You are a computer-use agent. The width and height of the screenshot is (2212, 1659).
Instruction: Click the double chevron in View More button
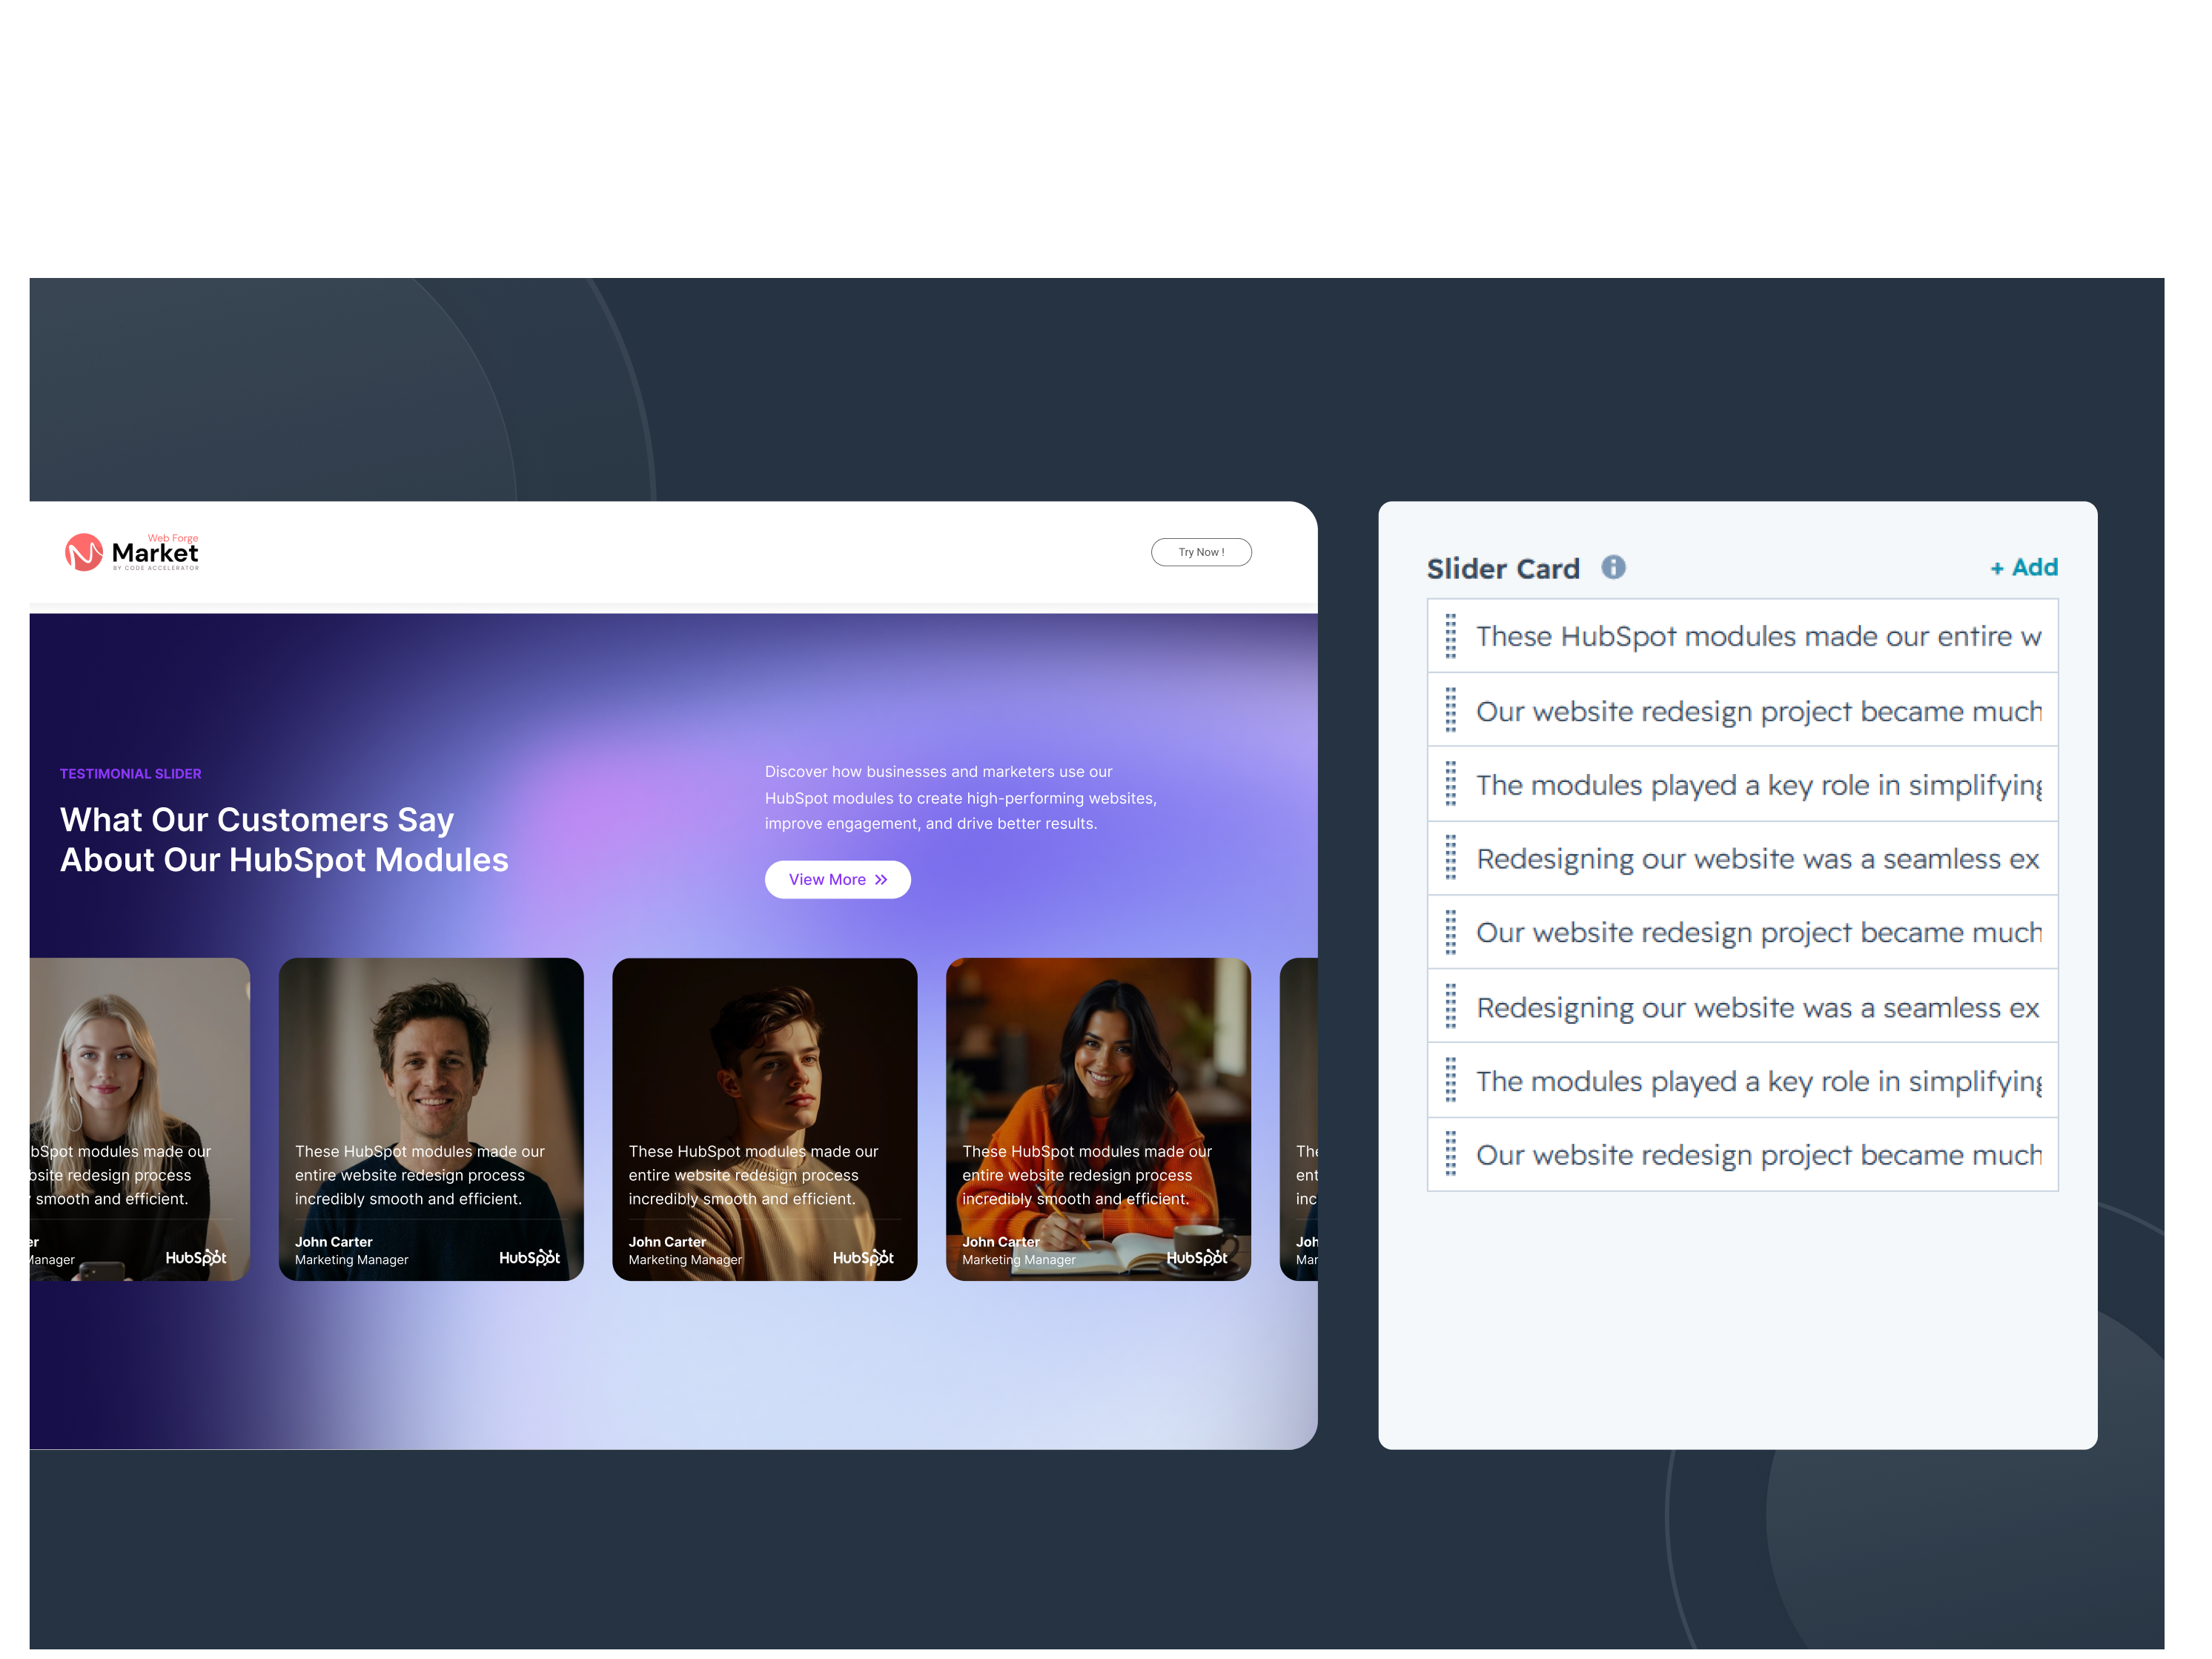click(881, 880)
